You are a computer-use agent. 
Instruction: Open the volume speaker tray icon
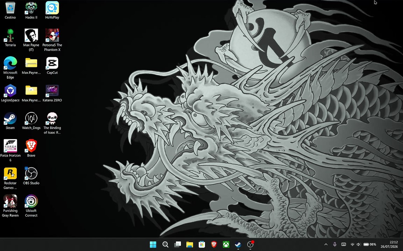(x=359, y=245)
